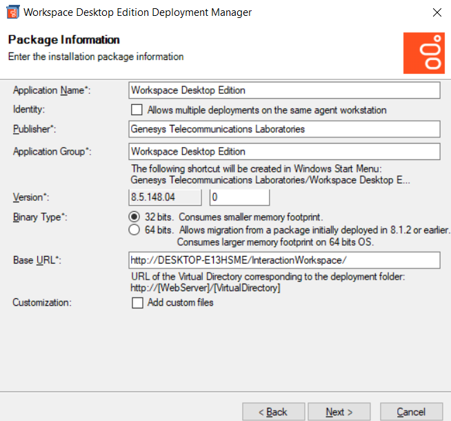Click the orange Genesys logo
Screen dimensions: 451x421
[x=423, y=52]
